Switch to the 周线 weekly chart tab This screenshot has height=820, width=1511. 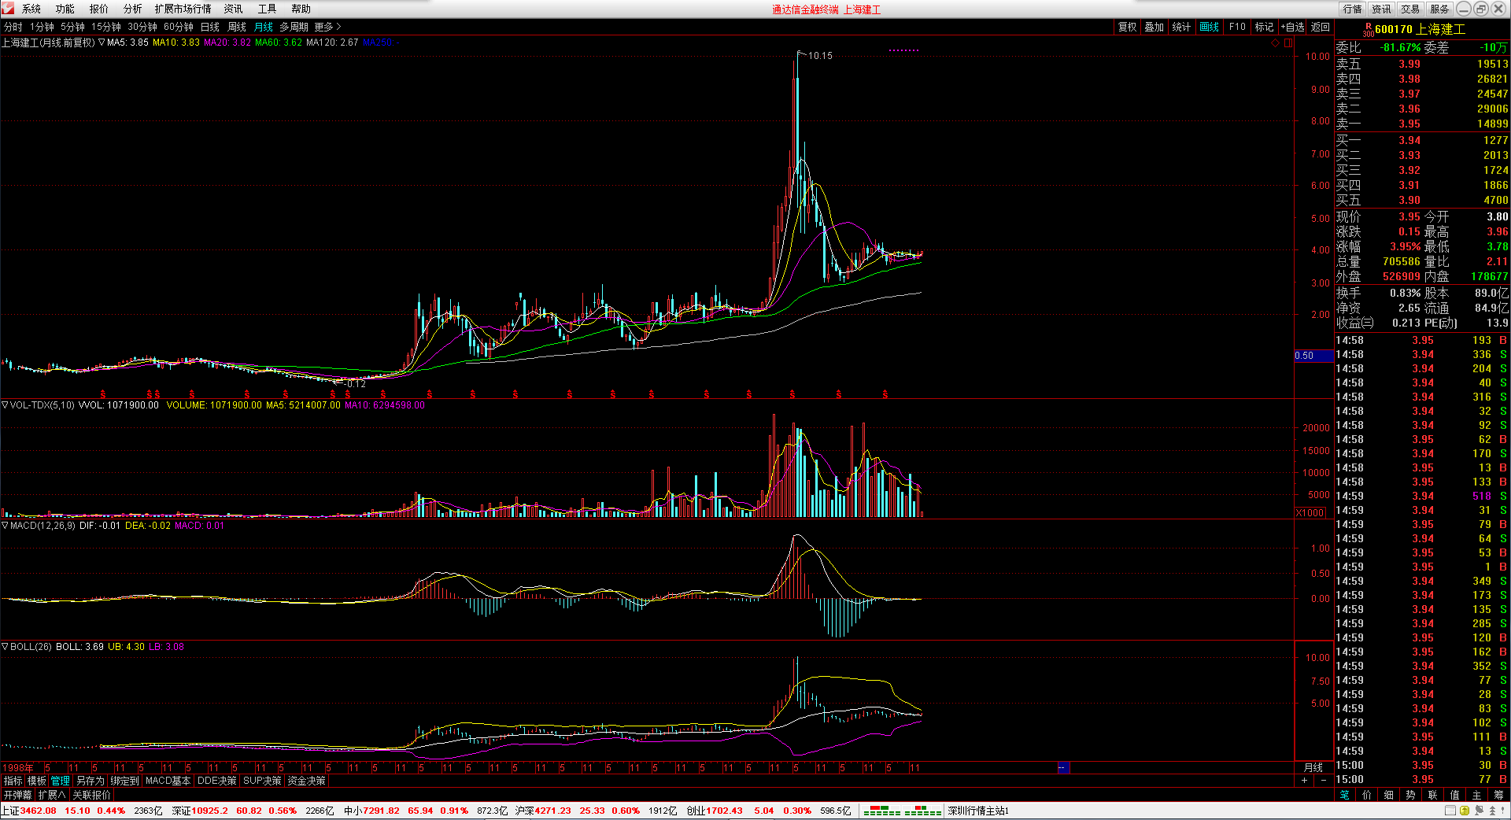(x=237, y=27)
